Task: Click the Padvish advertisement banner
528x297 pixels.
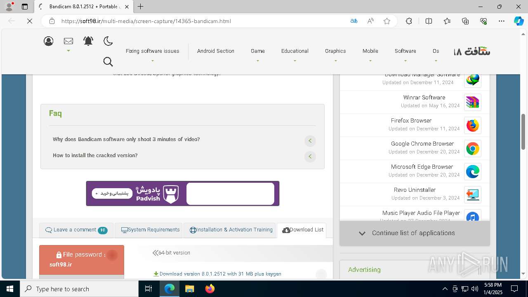Action: pos(183,193)
